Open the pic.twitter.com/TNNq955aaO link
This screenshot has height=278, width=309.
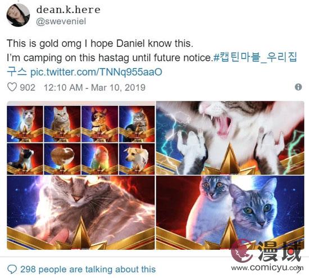pos(96,72)
